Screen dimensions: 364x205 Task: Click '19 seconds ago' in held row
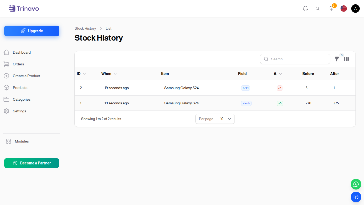pyautogui.click(x=117, y=88)
